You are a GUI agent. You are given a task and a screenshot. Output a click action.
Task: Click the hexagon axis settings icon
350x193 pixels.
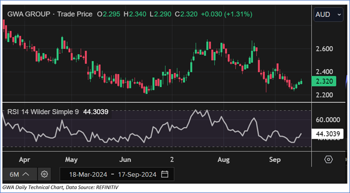point(328,159)
